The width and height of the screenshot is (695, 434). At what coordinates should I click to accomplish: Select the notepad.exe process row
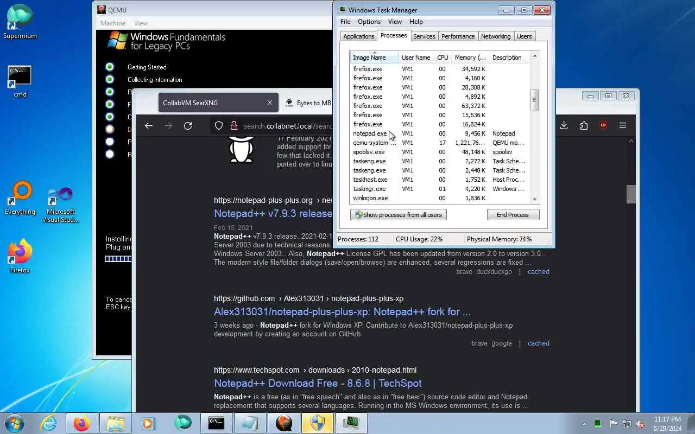coord(440,133)
